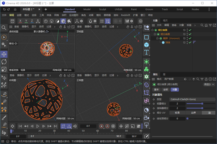Image resolution: width=217 pixels, height=144 pixels.
Task: Click the symmetry butterfly icon in toolbar
Action: click(127, 21)
